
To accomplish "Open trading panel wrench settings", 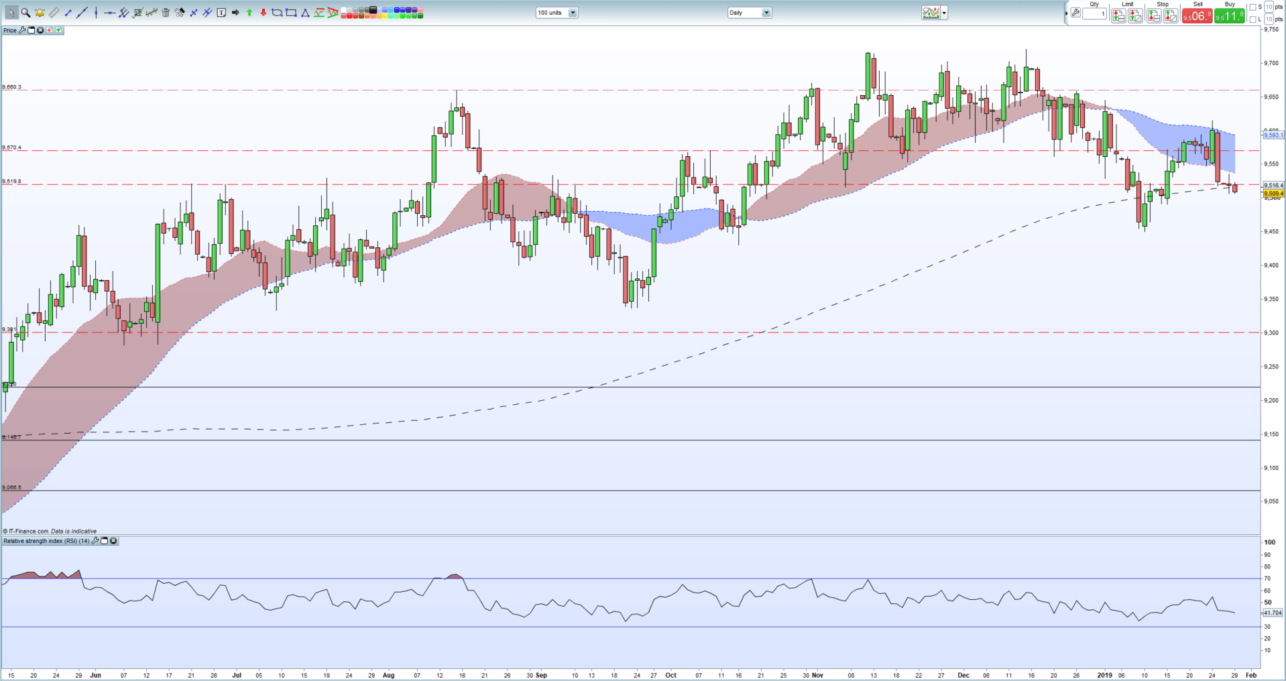I will [x=1075, y=12].
